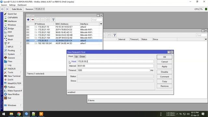Viewport: 208px width, 117px height.
Task: Open Chrome from the taskbar
Action: 19,114
